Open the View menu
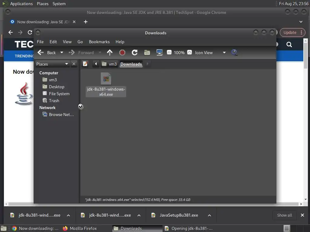This screenshot has width=310, height=232. pyautogui.click(x=67, y=42)
